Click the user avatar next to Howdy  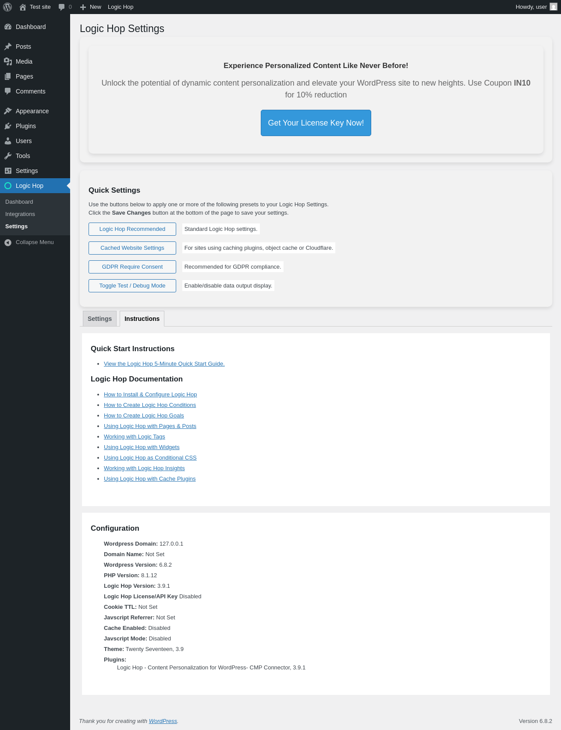pos(554,7)
